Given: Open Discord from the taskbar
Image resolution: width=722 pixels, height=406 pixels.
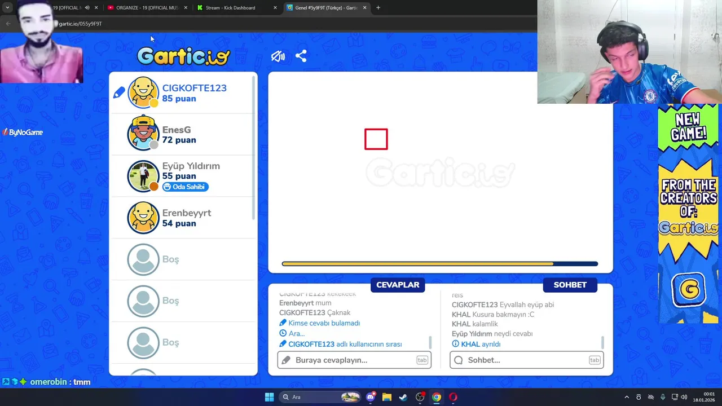Looking at the screenshot, I should point(371,397).
